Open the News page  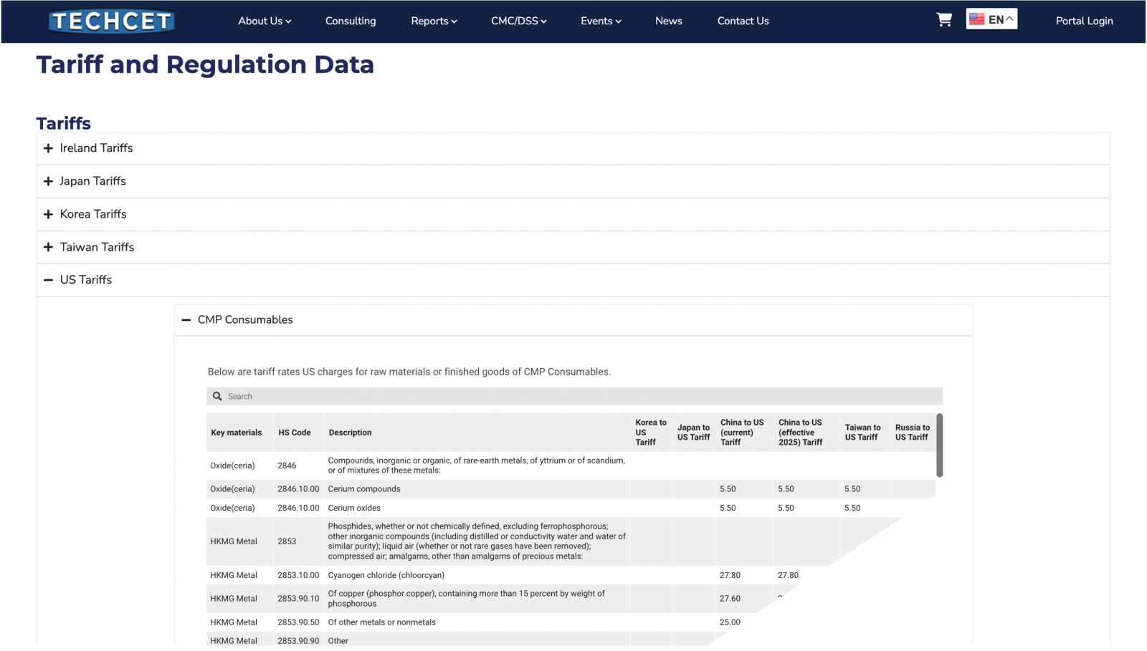click(668, 21)
